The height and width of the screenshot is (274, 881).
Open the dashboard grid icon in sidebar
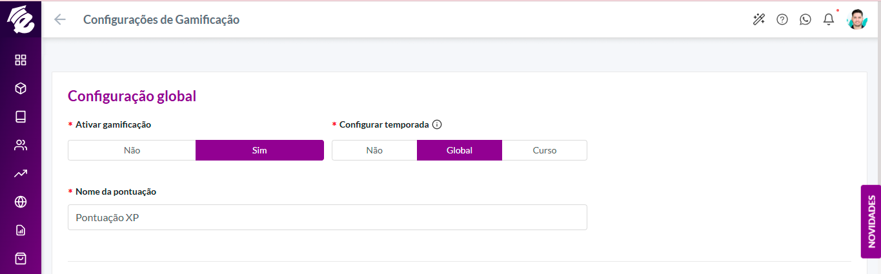coord(21,60)
